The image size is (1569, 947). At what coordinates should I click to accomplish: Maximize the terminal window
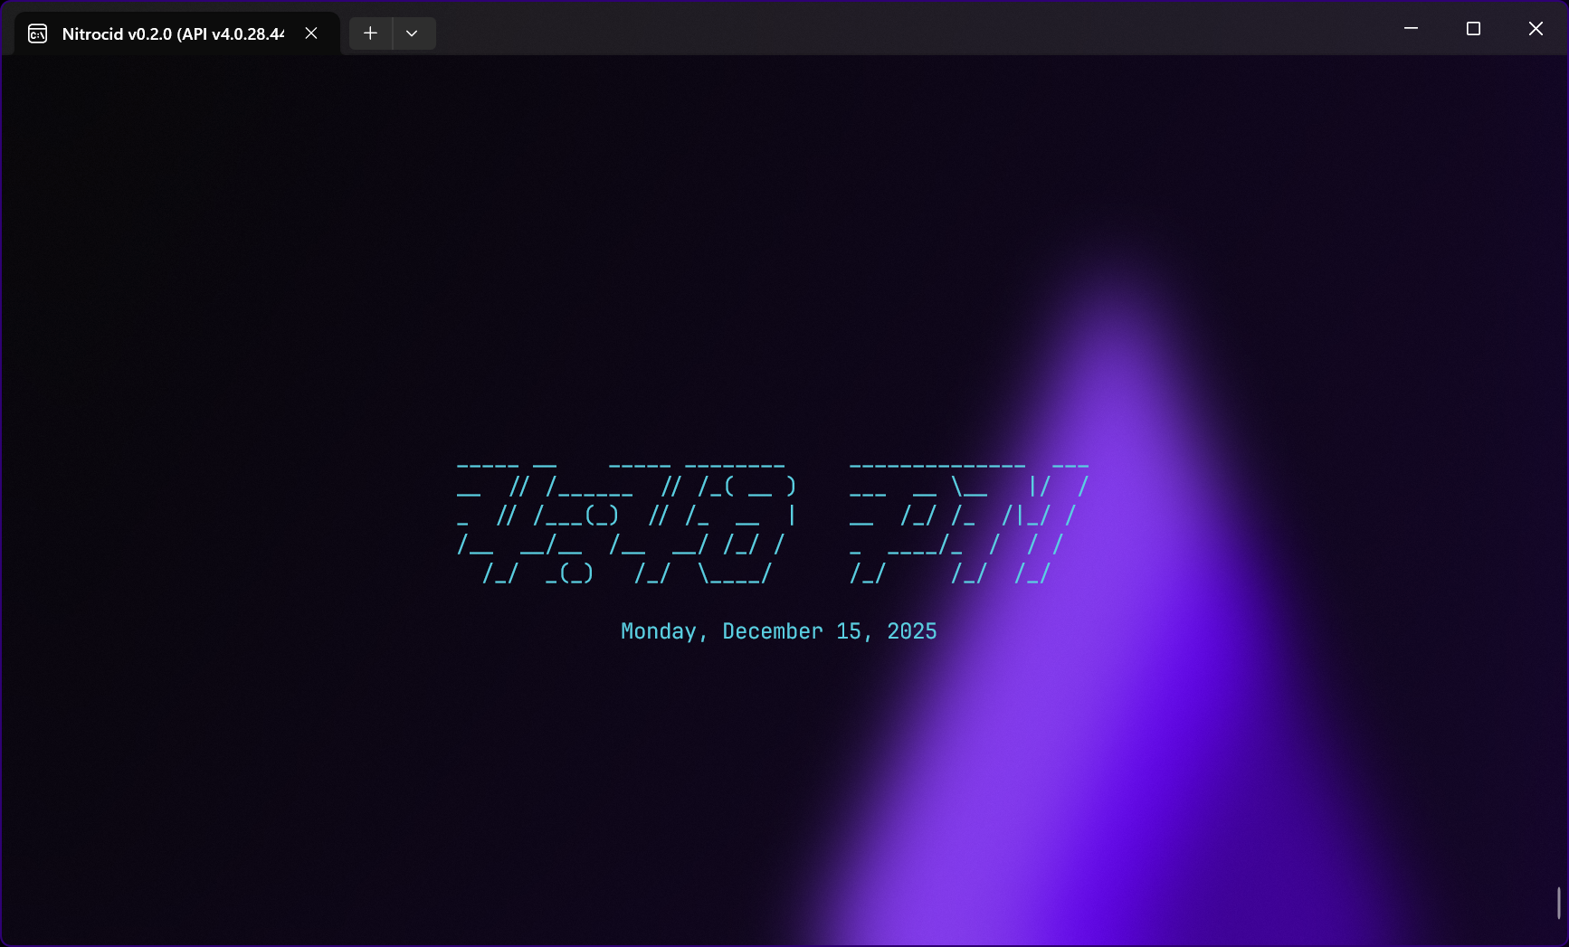tap(1473, 28)
